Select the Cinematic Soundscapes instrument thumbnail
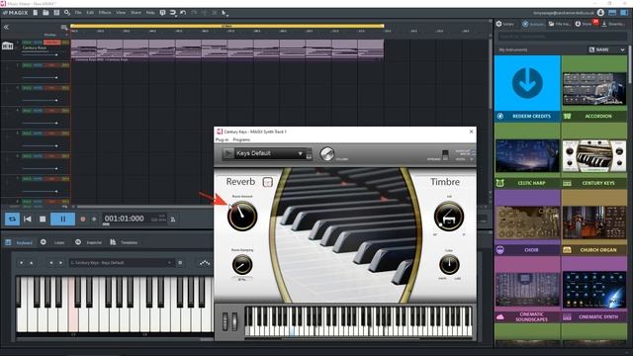The width and height of the screenshot is (633, 356). click(x=527, y=290)
